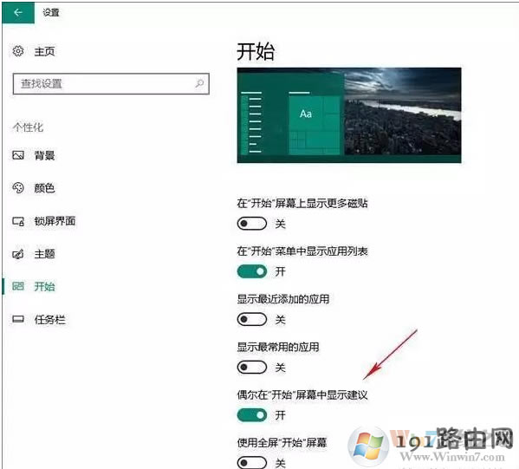Open 任务栏 settings page
Screen dimensions: 519x469
click(49, 320)
